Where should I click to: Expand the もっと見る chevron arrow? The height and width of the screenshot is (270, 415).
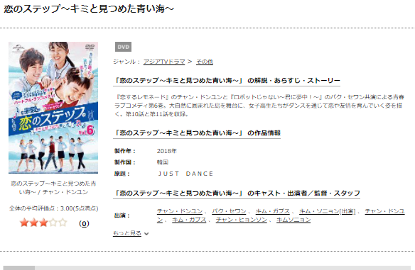tap(146, 234)
